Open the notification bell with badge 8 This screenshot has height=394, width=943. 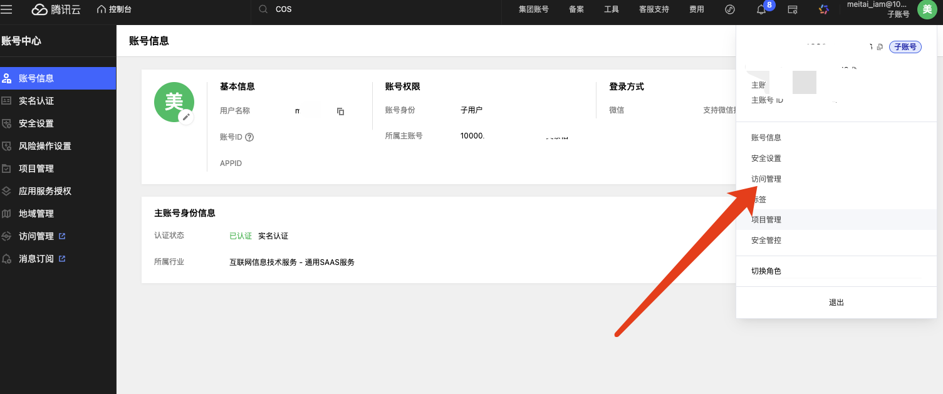[762, 9]
